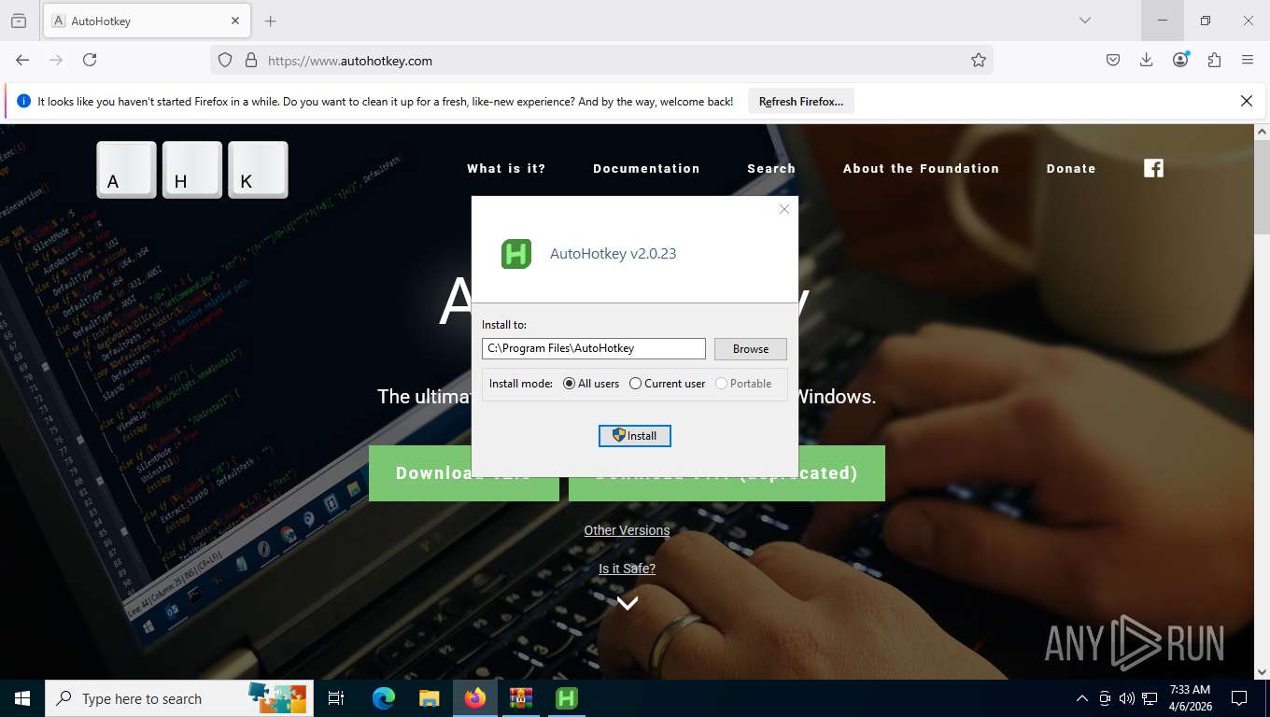
Task: Open WinRAR from the taskbar
Action: 520,698
